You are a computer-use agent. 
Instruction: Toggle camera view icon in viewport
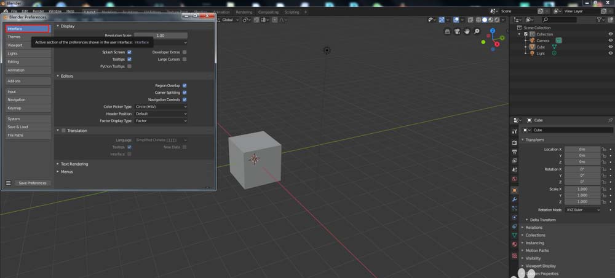tap(457, 31)
